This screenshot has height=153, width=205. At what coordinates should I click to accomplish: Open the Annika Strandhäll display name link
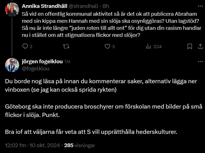[x=45, y=6]
